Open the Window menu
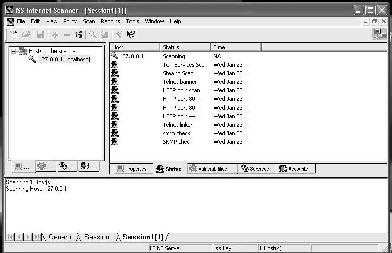The width and height of the screenshot is (392, 253). (154, 21)
